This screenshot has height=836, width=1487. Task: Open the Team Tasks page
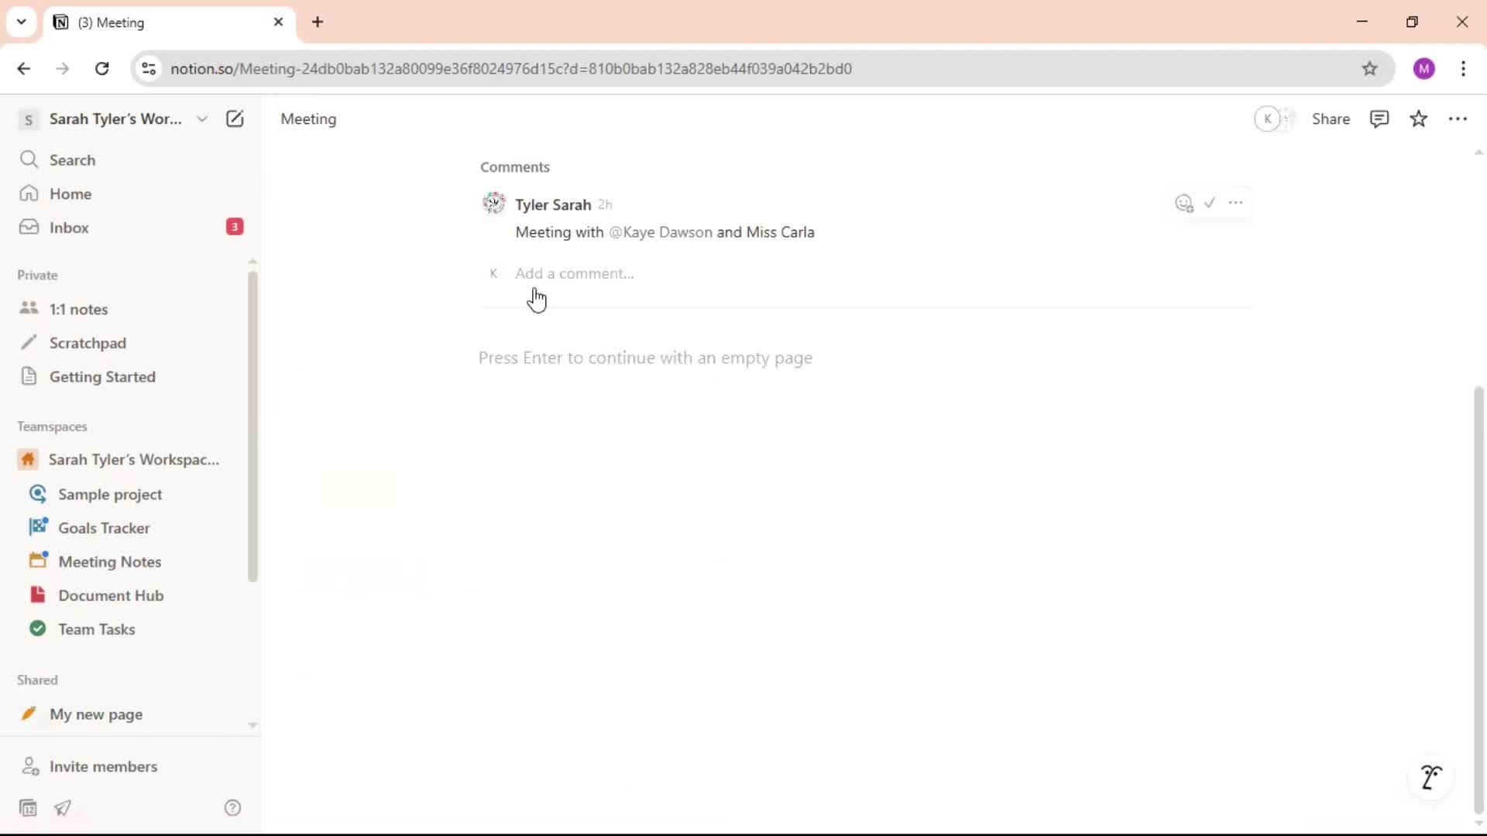tap(132, 629)
